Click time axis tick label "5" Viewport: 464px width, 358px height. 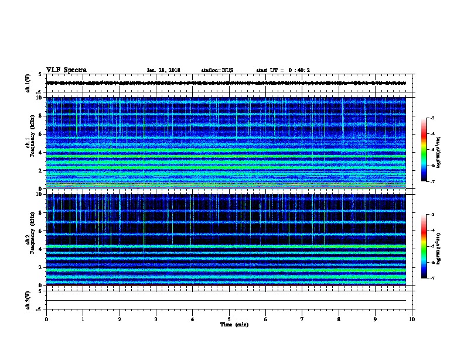(229, 319)
